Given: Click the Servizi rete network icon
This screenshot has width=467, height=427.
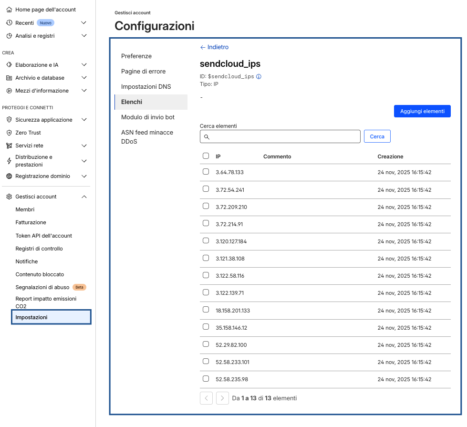Looking at the screenshot, I should (x=9, y=146).
